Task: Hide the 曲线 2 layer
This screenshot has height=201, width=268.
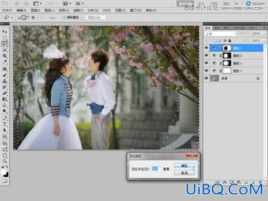Action: [x=206, y=56]
